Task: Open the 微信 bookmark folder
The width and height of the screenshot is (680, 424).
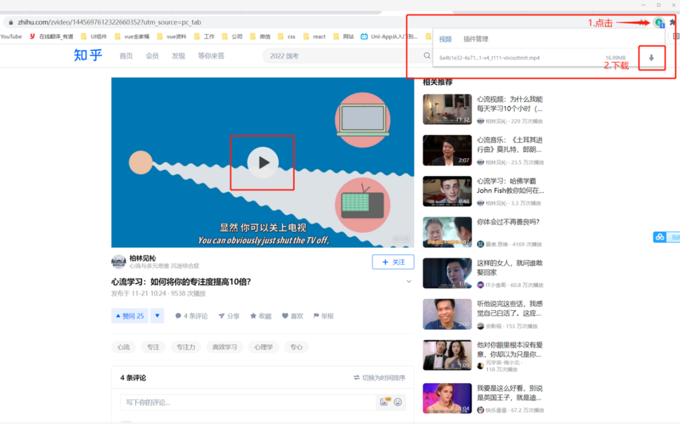Action: (x=260, y=36)
